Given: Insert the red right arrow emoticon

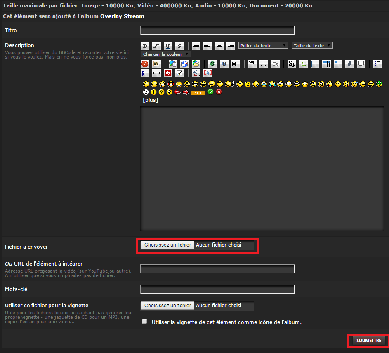Looking at the screenshot, I should click(186, 92).
